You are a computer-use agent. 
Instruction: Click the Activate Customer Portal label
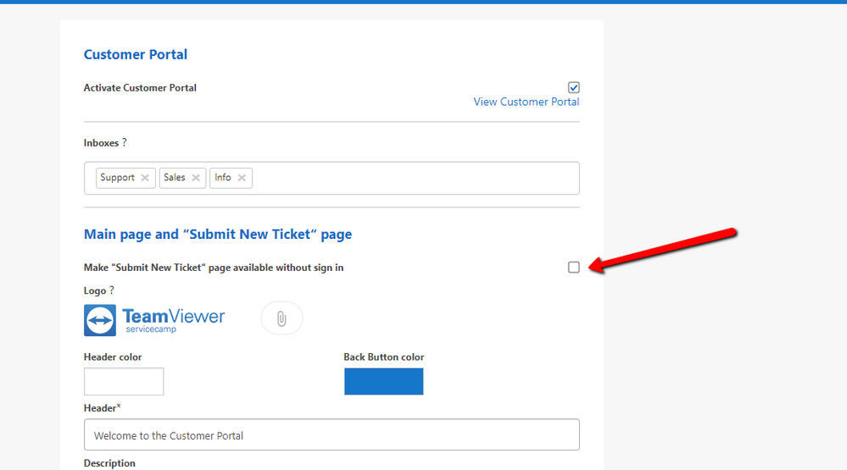(x=140, y=87)
